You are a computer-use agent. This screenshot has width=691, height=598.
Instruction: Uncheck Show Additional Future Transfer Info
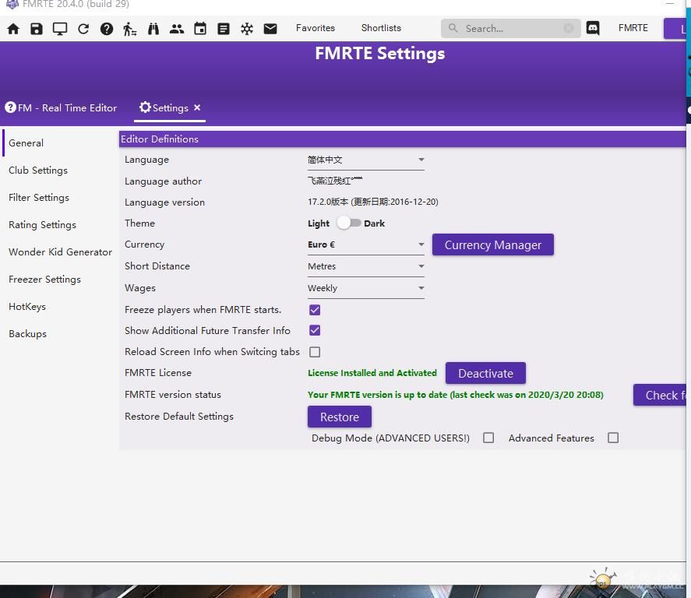[x=315, y=331]
